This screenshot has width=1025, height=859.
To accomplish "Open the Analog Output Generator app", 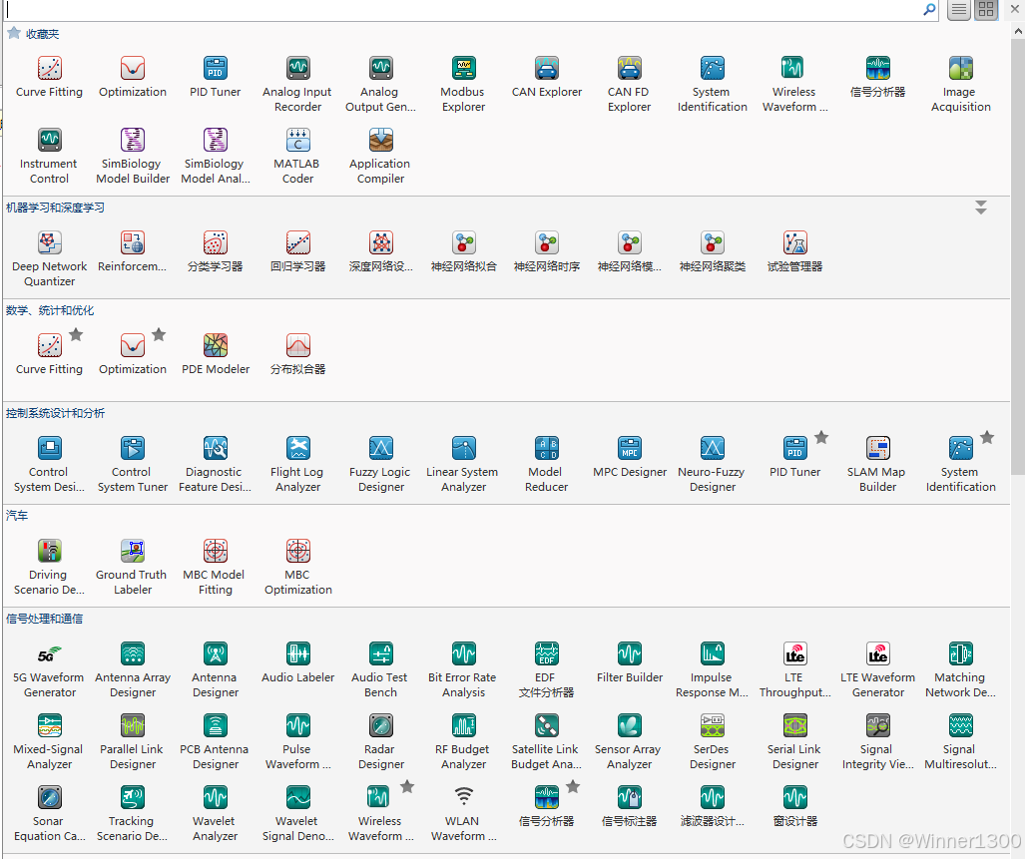I will [x=380, y=84].
